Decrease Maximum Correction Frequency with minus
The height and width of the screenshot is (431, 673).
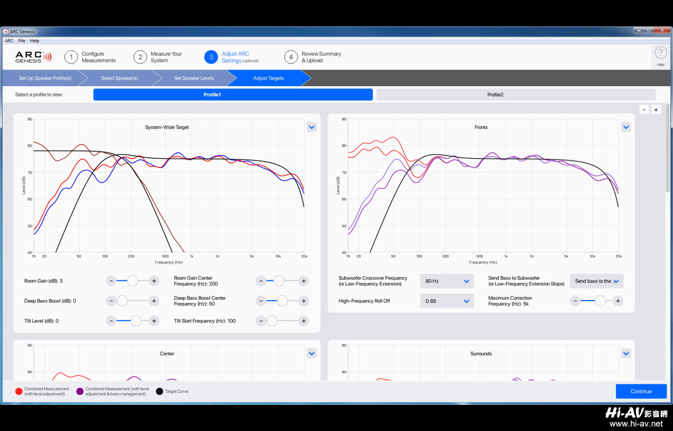[575, 301]
